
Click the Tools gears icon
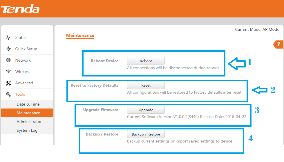8,94
